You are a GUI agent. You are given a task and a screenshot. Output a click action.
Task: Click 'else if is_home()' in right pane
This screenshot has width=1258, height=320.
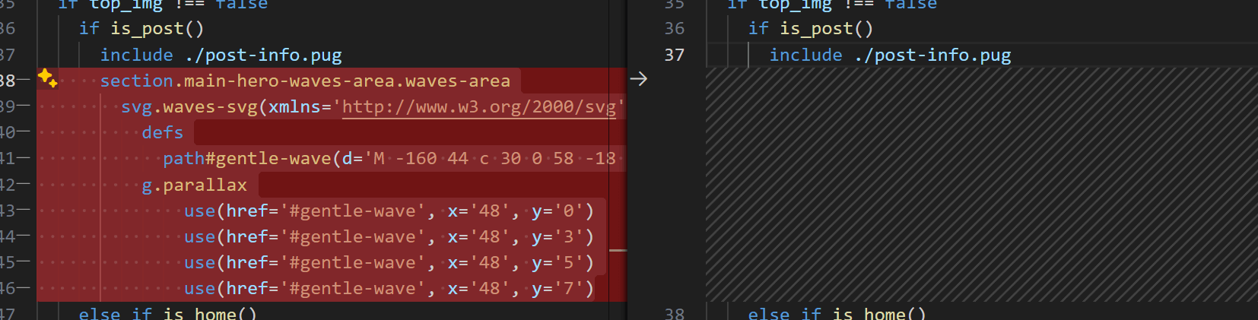[x=837, y=313]
